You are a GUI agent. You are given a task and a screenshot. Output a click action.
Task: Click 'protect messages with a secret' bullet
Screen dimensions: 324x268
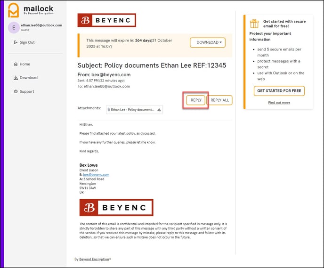(278, 64)
